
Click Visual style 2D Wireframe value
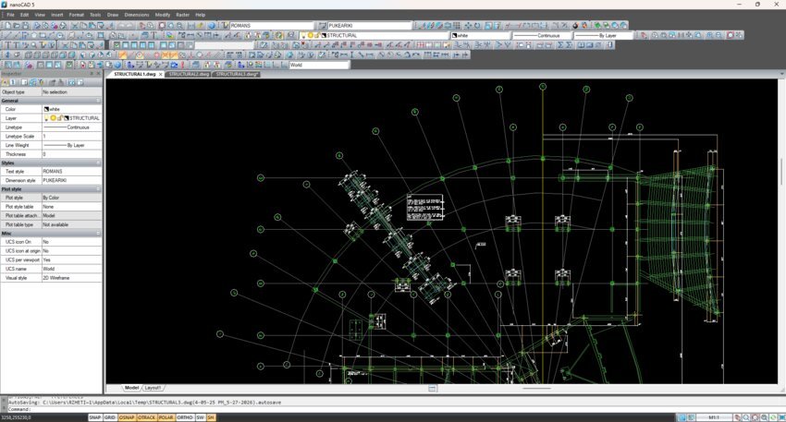pos(72,278)
